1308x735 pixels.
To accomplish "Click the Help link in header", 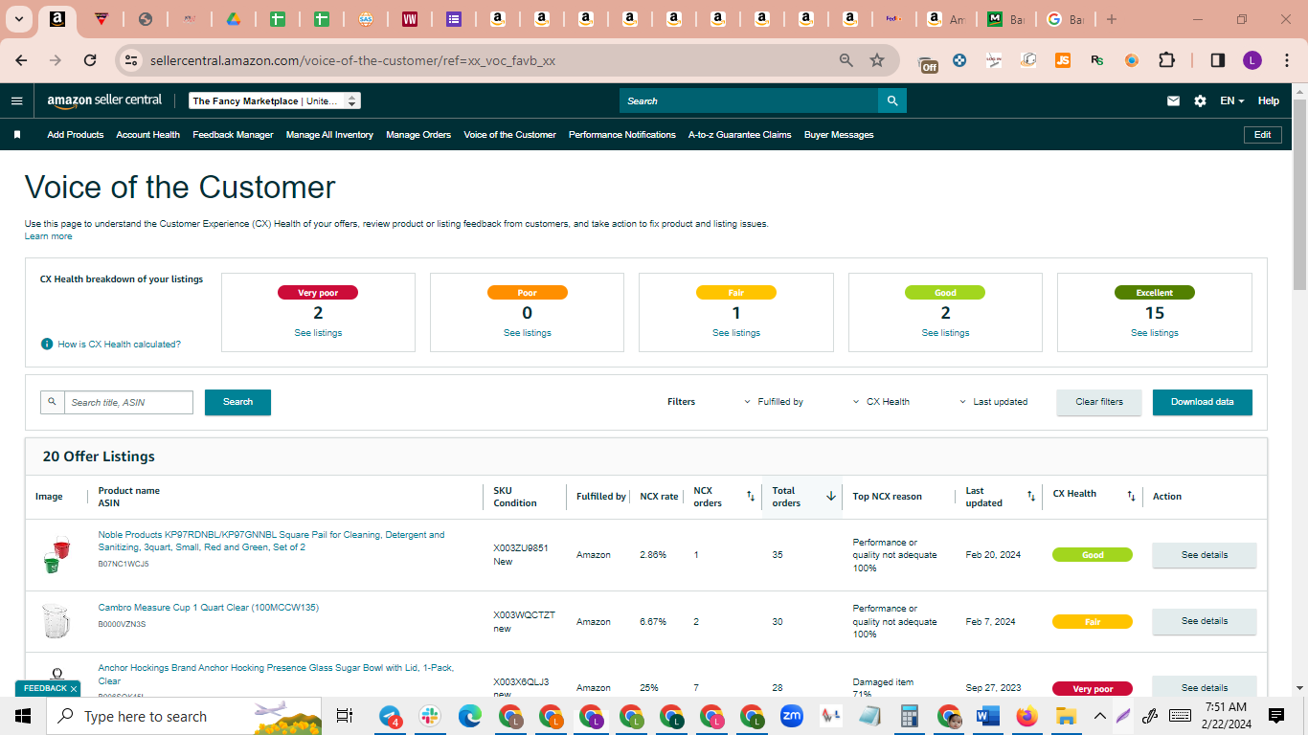I will point(1269,100).
